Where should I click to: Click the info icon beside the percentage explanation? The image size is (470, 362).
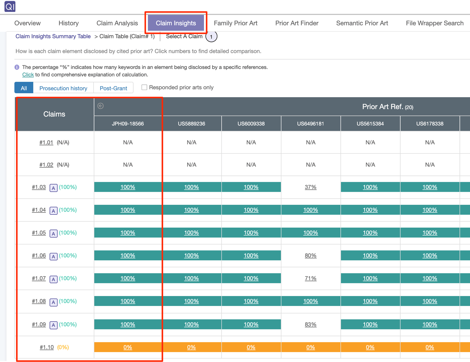[x=16, y=67]
